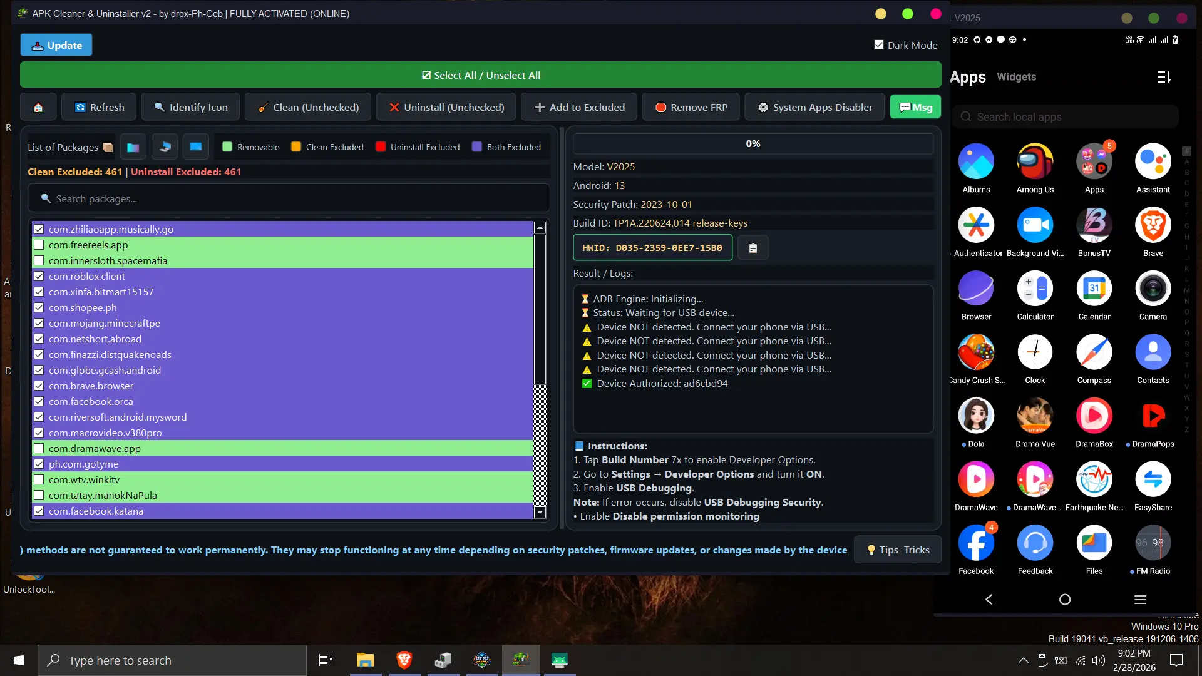Switch to the Widgets tab
The height and width of the screenshot is (676, 1202).
tap(1016, 77)
